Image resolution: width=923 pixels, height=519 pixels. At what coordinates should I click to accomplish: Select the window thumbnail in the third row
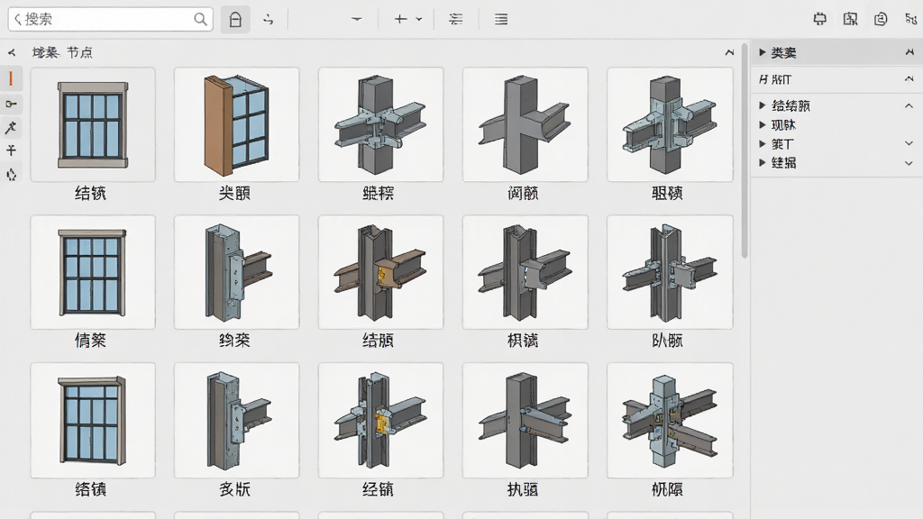pos(93,420)
